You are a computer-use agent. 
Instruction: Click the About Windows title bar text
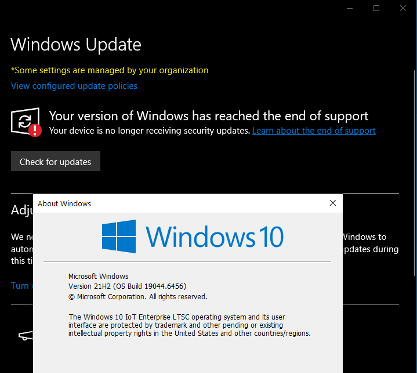coord(64,203)
